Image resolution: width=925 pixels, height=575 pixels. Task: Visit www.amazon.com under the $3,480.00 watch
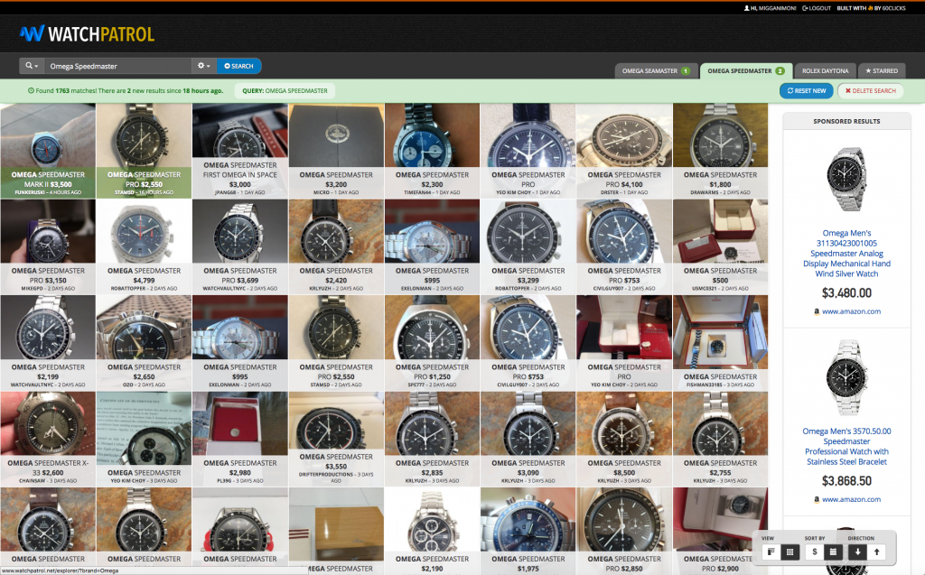(851, 311)
